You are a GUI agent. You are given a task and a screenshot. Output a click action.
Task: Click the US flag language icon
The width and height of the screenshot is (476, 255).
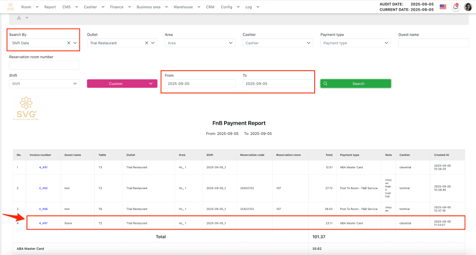[x=443, y=7]
